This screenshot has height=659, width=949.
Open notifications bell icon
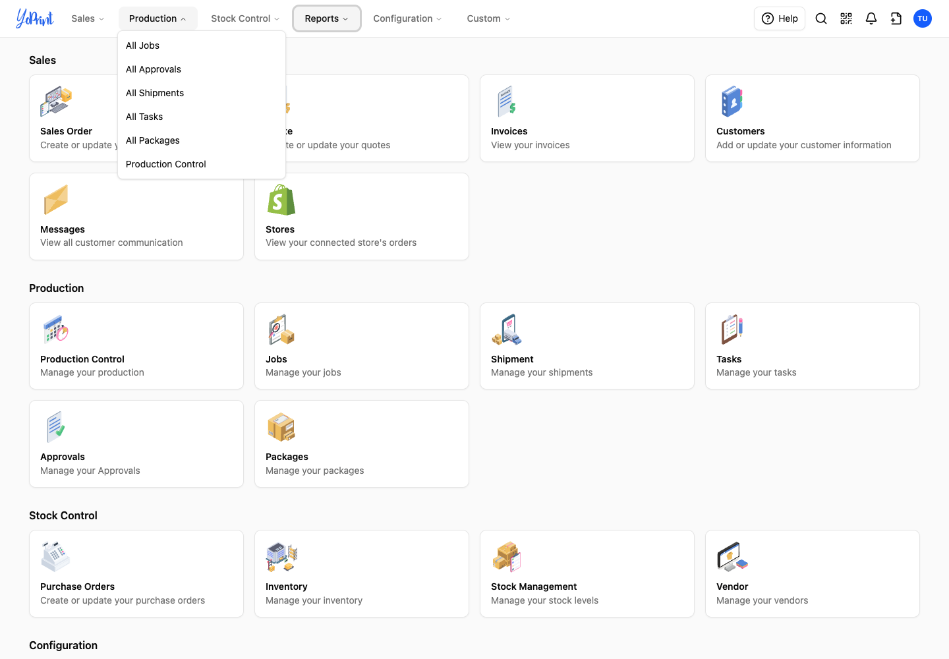[x=871, y=18]
